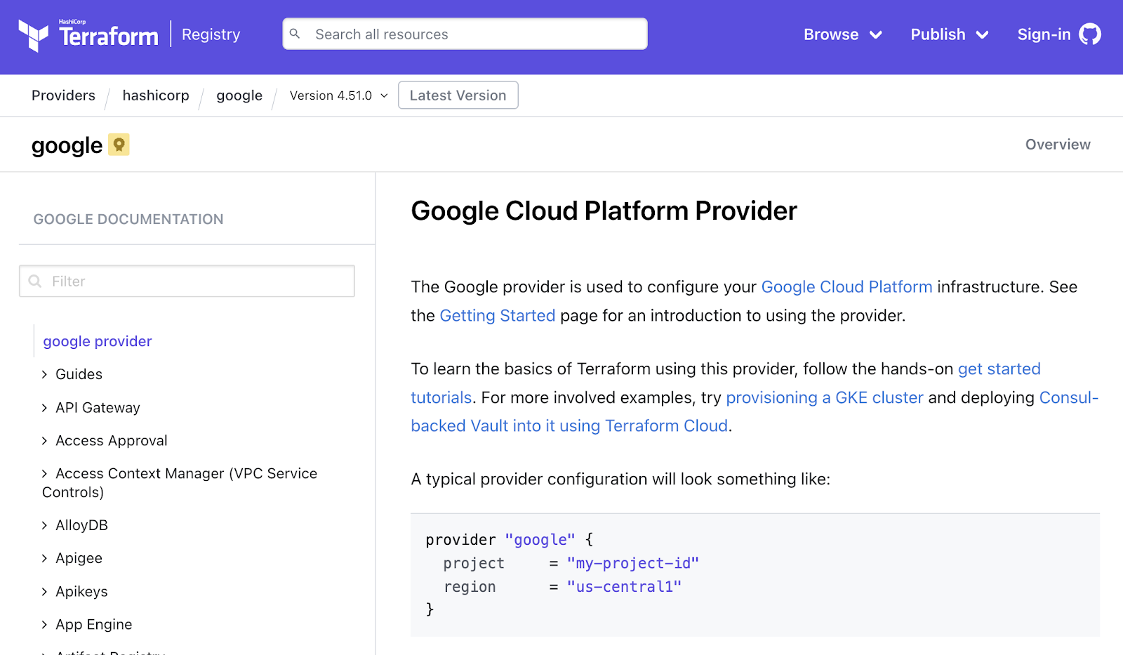Click the magnifier icon in the Filter box
Image resolution: width=1123 pixels, height=655 pixels.
(x=35, y=282)
